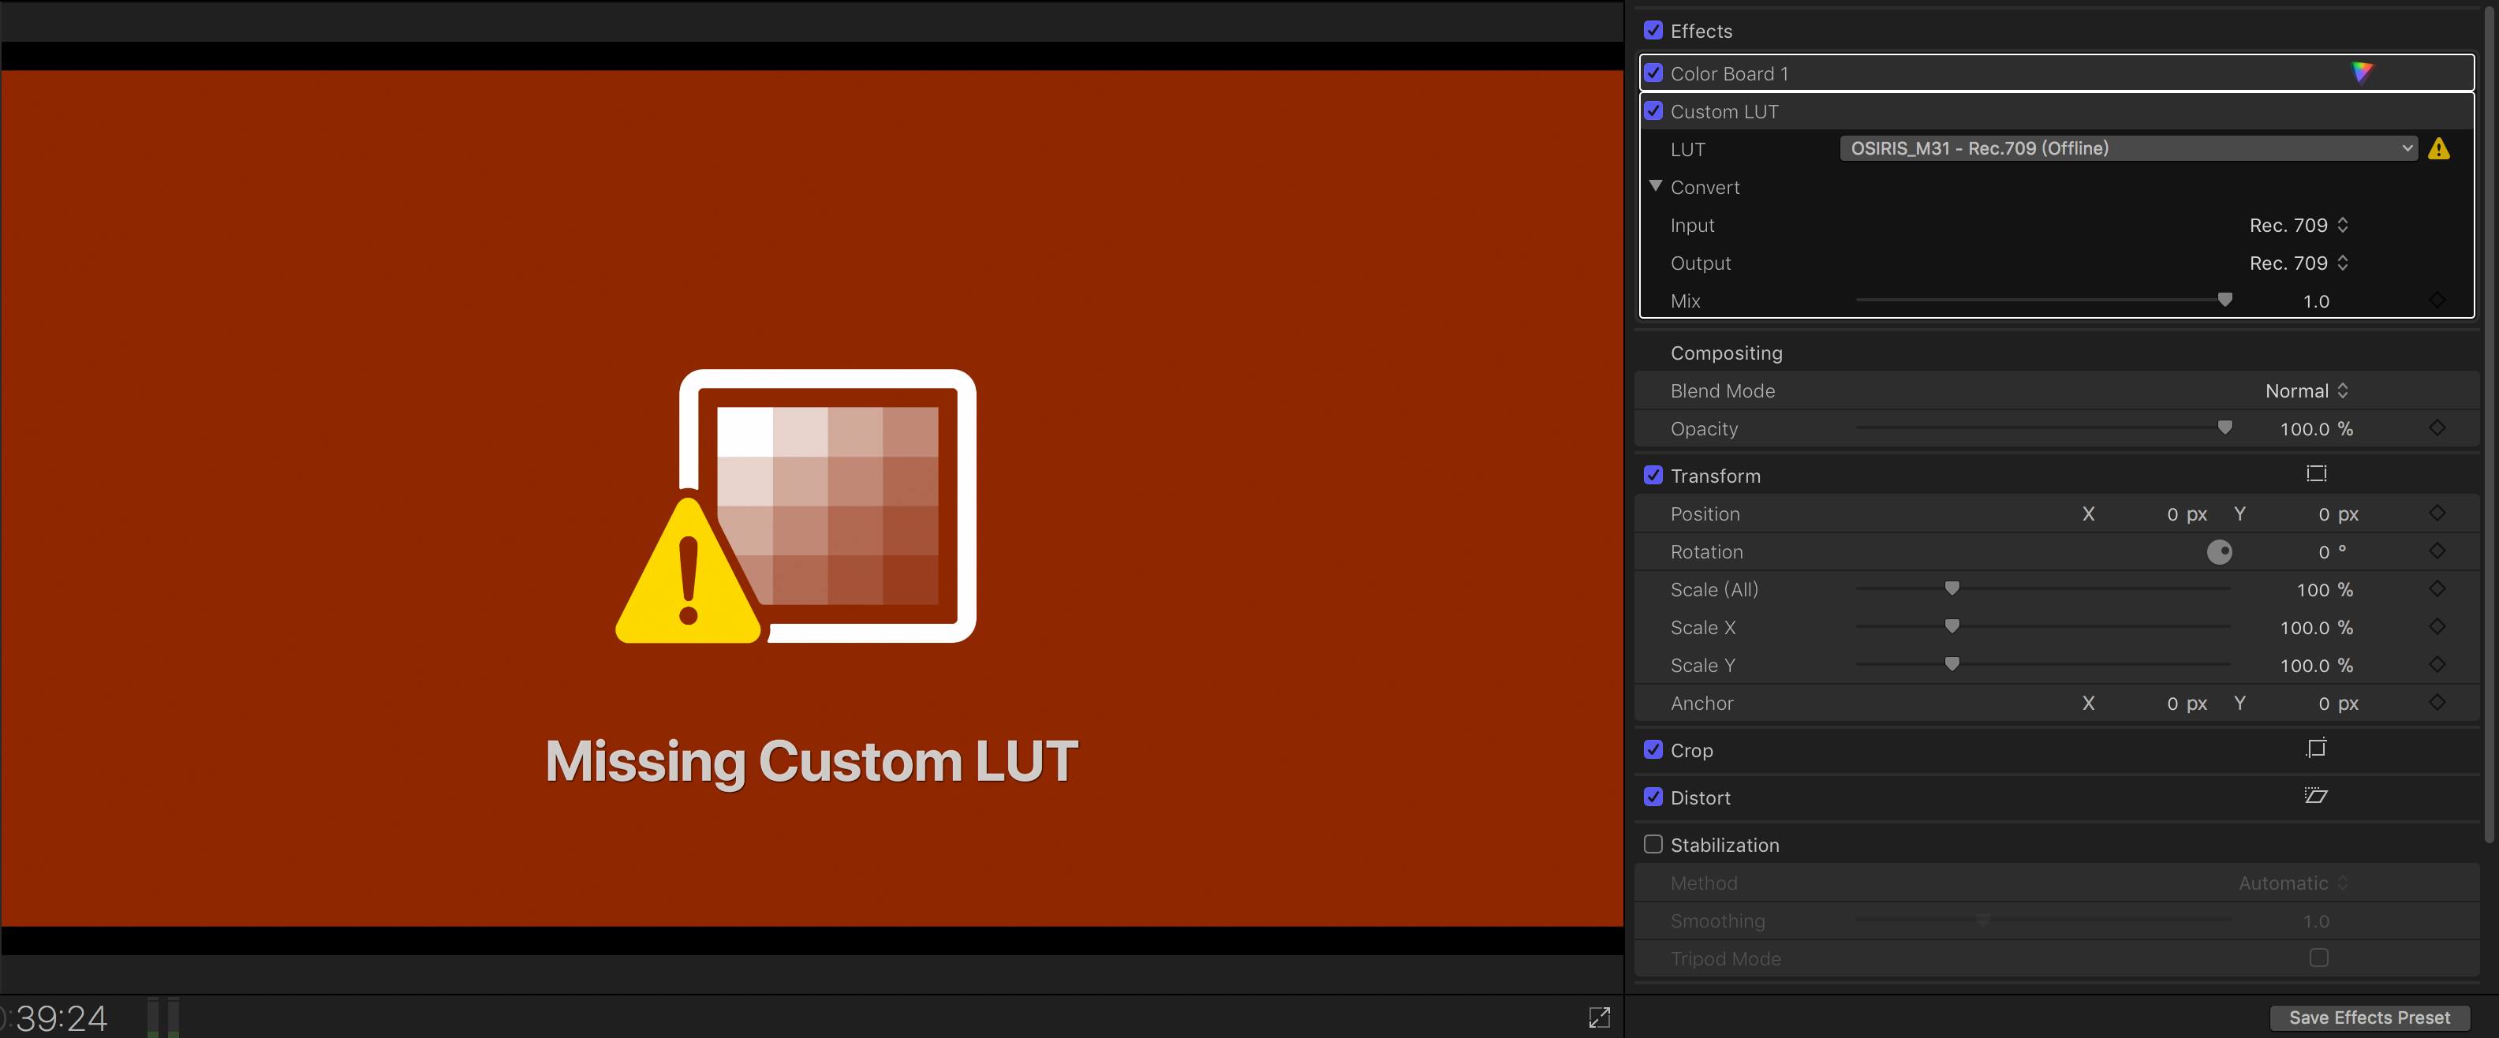Click the audio meter bars beside timecode
The height and width of the screenshot is (1038, 2499).
[163, 1017]
